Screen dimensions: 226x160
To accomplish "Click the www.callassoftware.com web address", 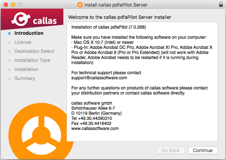I will click(95, 129).
